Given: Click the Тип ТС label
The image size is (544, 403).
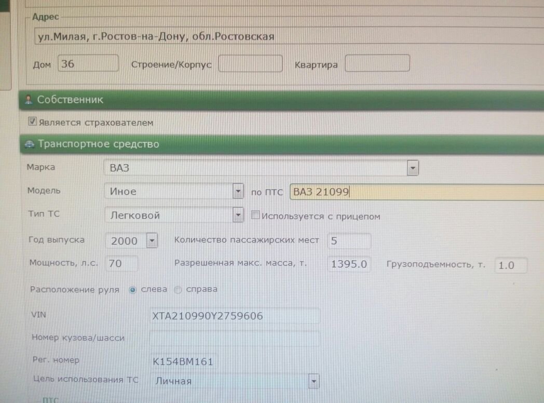Looking at the screenshot, I should tap(44, 213).
